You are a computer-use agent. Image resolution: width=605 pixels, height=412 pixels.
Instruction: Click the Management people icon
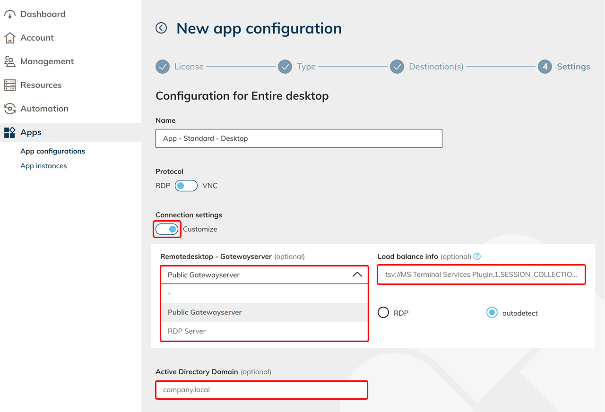pyautogui.click(x=10, y=61)
